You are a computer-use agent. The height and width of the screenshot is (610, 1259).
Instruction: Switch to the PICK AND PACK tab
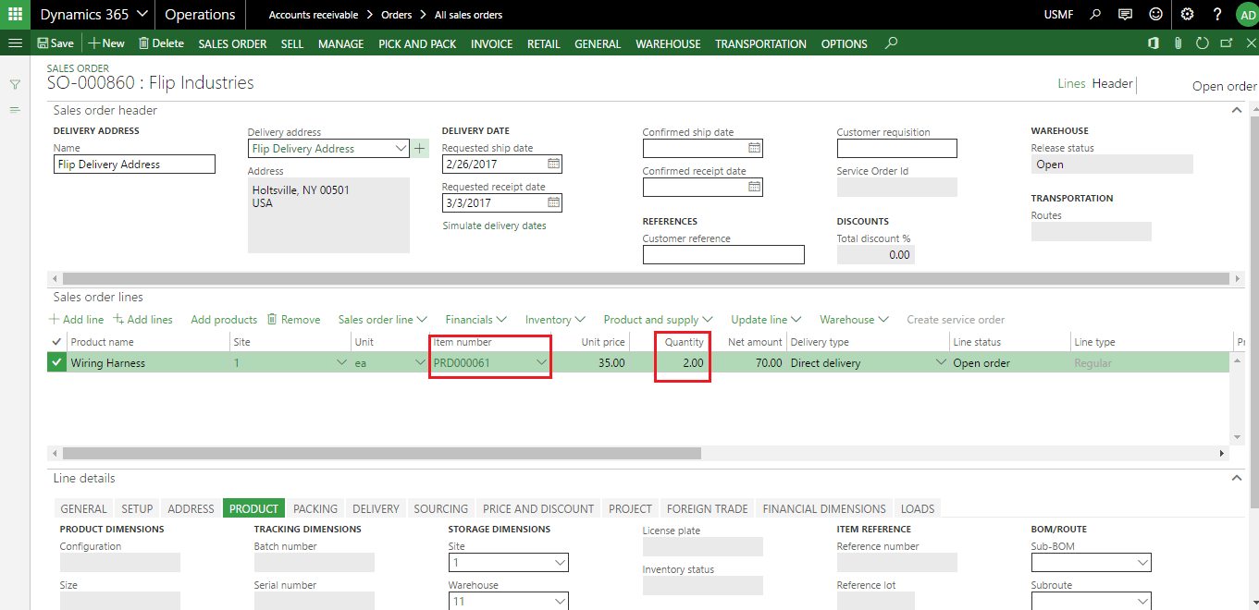click(x=417, y=43)
